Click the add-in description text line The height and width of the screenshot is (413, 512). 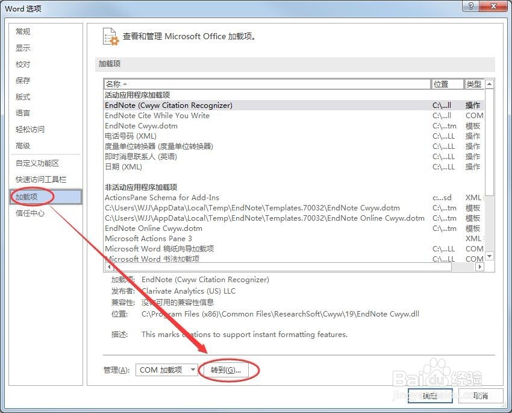245,335
